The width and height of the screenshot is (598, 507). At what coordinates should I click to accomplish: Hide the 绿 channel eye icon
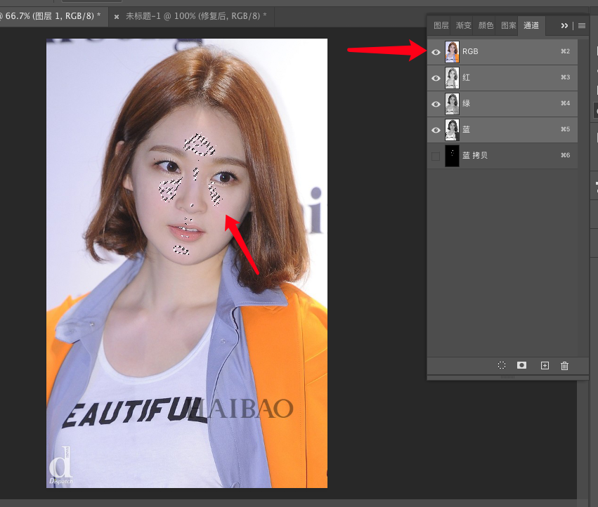[436, 104]
